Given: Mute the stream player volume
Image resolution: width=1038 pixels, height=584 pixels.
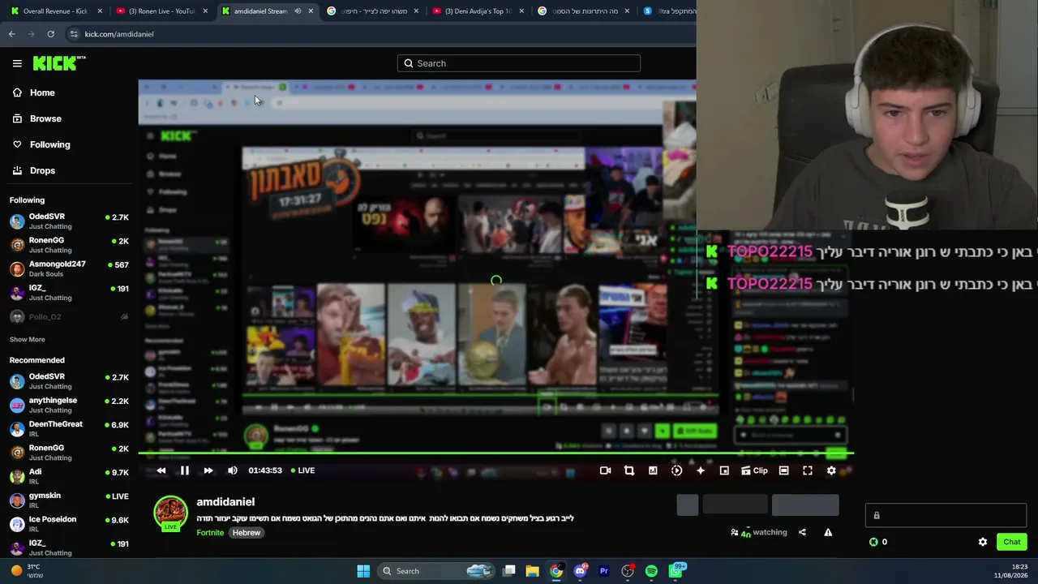Looking at the screenshot, I should 233,470.
